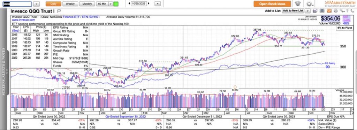Click the $354.06 price display
Image resolution: width=357 pixels, height=130 pixels.
coord(331,19)
